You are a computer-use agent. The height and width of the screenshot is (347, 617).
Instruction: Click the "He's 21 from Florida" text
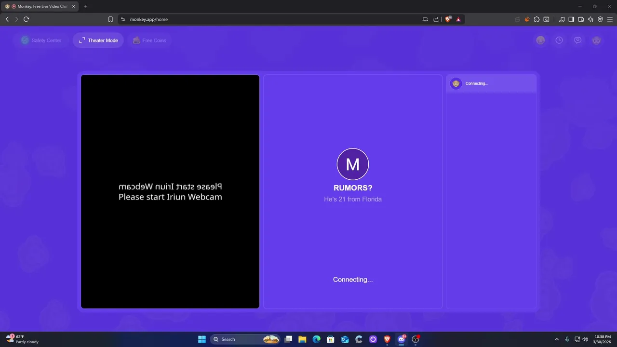pos(353,199)
